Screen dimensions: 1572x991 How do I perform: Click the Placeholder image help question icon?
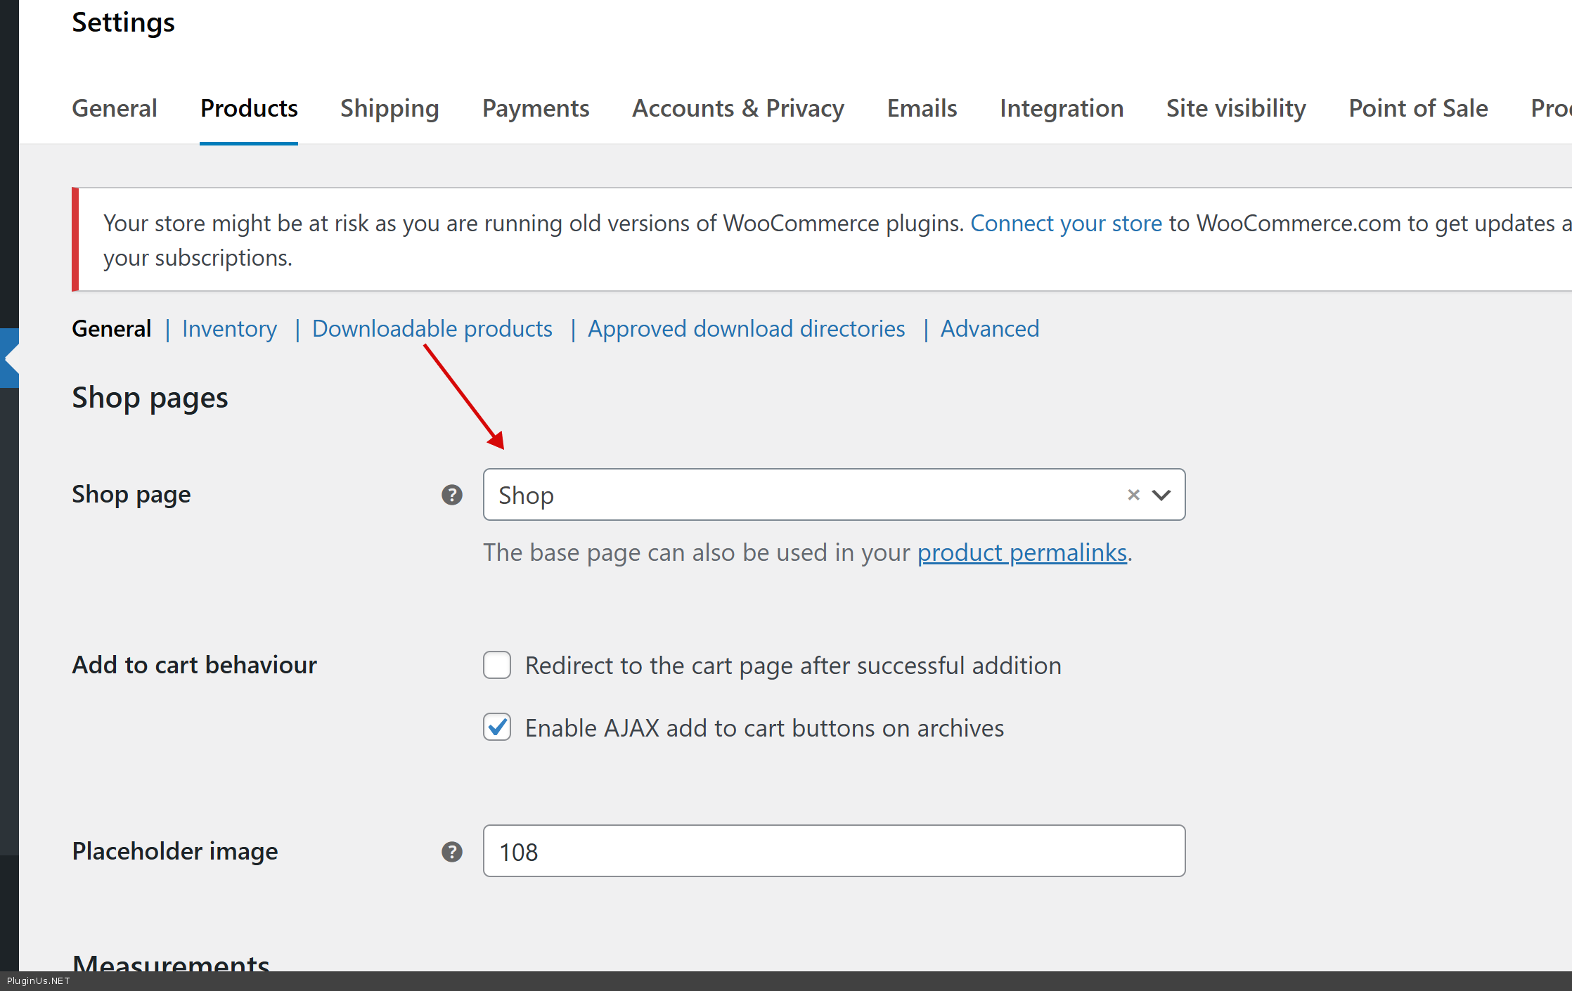pos(451,852)
